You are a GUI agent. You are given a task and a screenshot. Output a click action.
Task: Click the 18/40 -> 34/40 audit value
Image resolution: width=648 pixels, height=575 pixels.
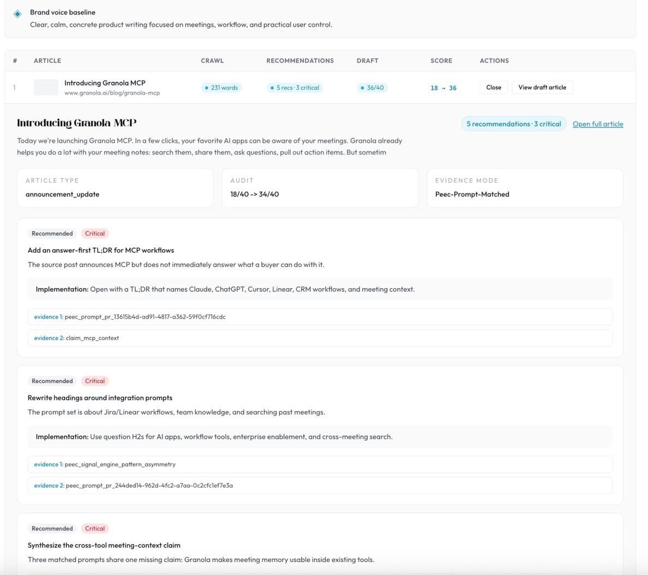pos(255,194)
